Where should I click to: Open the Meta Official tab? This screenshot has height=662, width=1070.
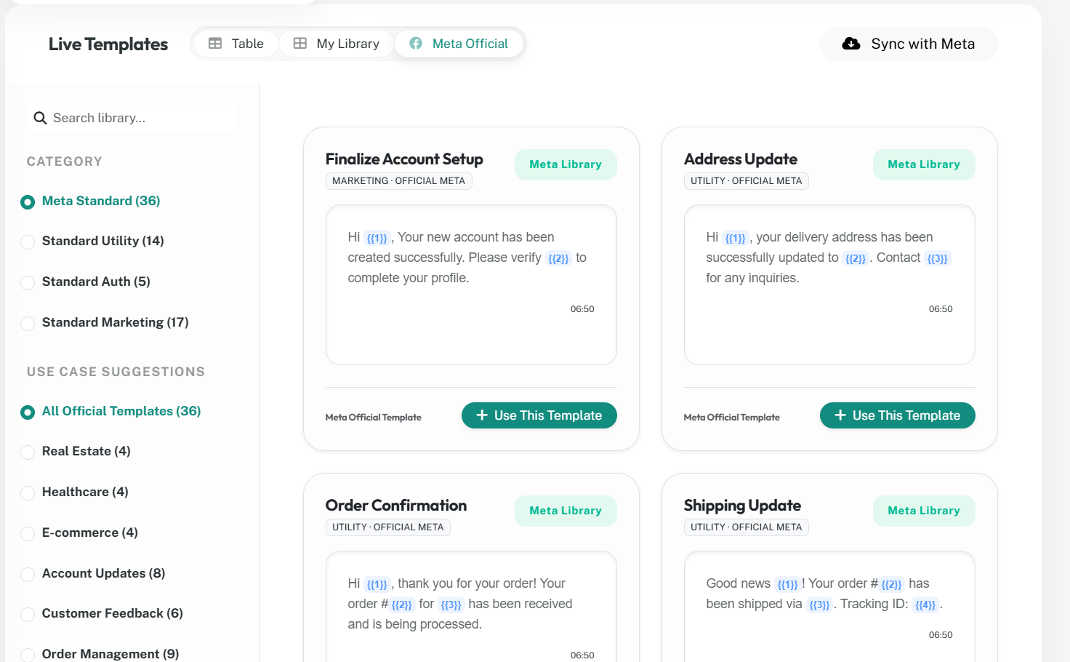point(459,44)
